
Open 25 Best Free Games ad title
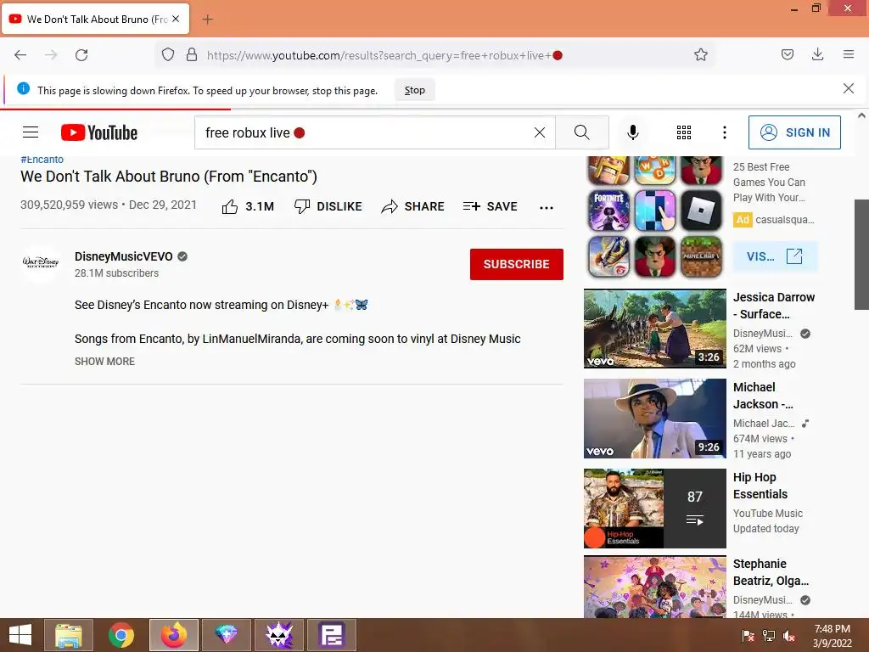click(x=769, y=183)
